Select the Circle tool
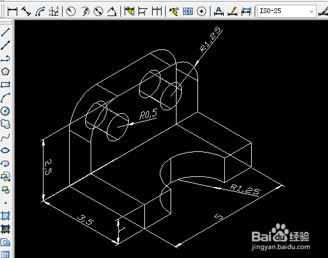Viewport: 328px width, 258px height. (x=5, y=111)
